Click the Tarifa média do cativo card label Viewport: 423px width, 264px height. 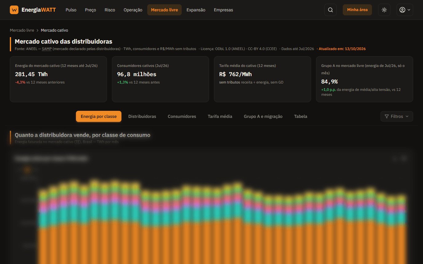[x=247, y=66]
